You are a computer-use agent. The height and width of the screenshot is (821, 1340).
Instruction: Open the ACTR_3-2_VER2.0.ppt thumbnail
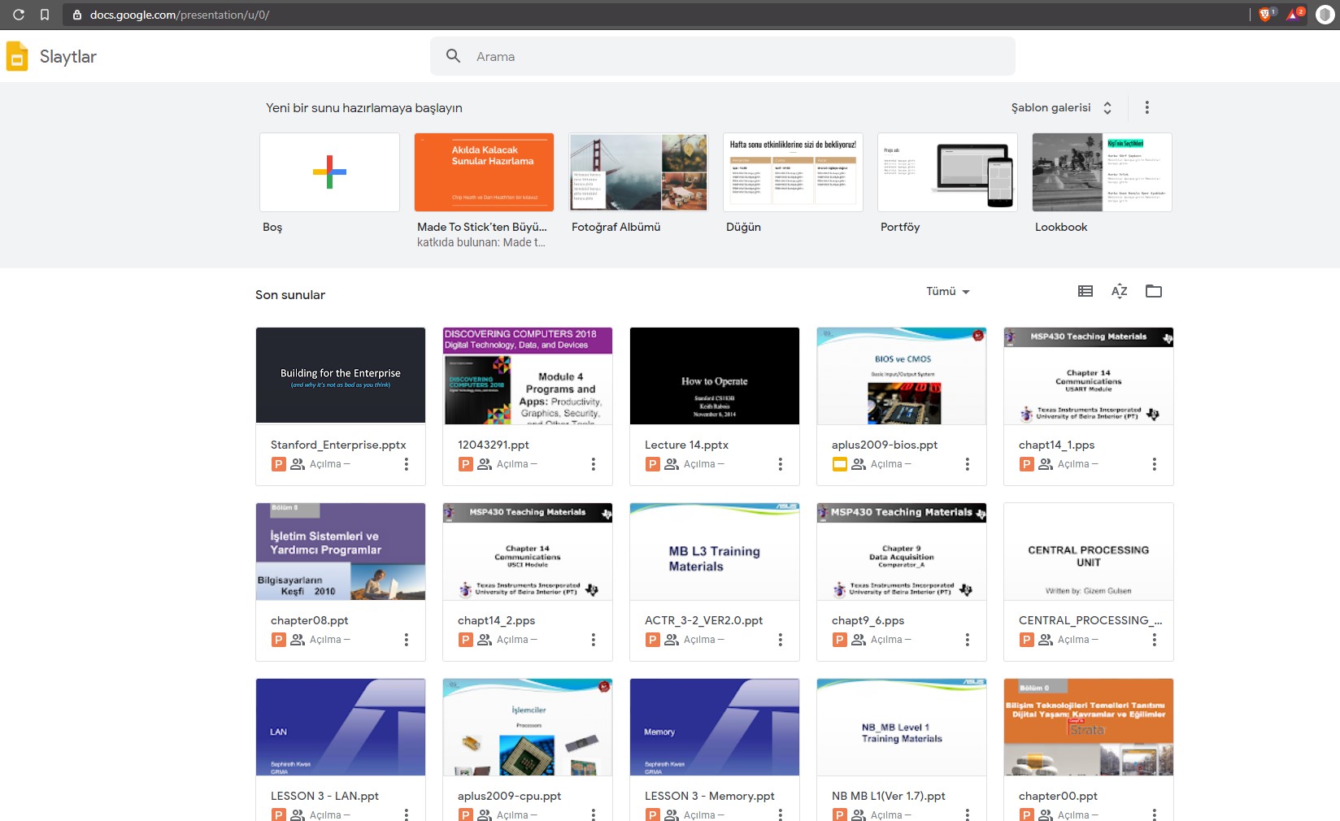click(715, 551)
